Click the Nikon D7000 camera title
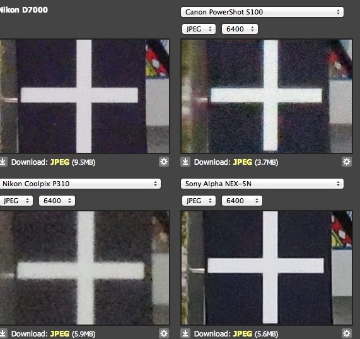Image resolution: width=360 pixels, height=339 pixels. pyautogui.click(x=24, y=10)
